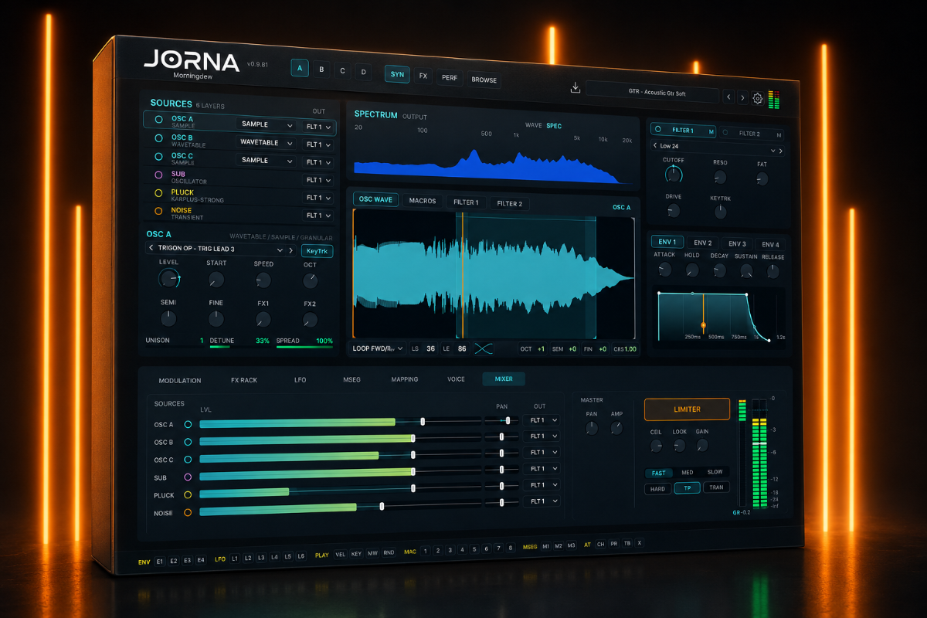
Task: Toggle OSC A power circle in Sources list
Action: [158, 120]
